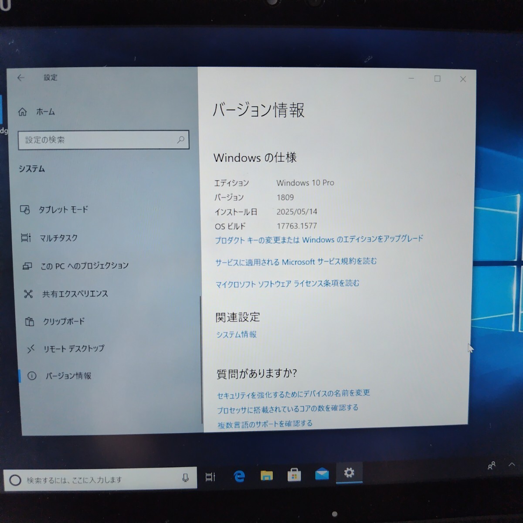Click the Settings gear in taskbar
523x523 pixels.
[349, 472]
